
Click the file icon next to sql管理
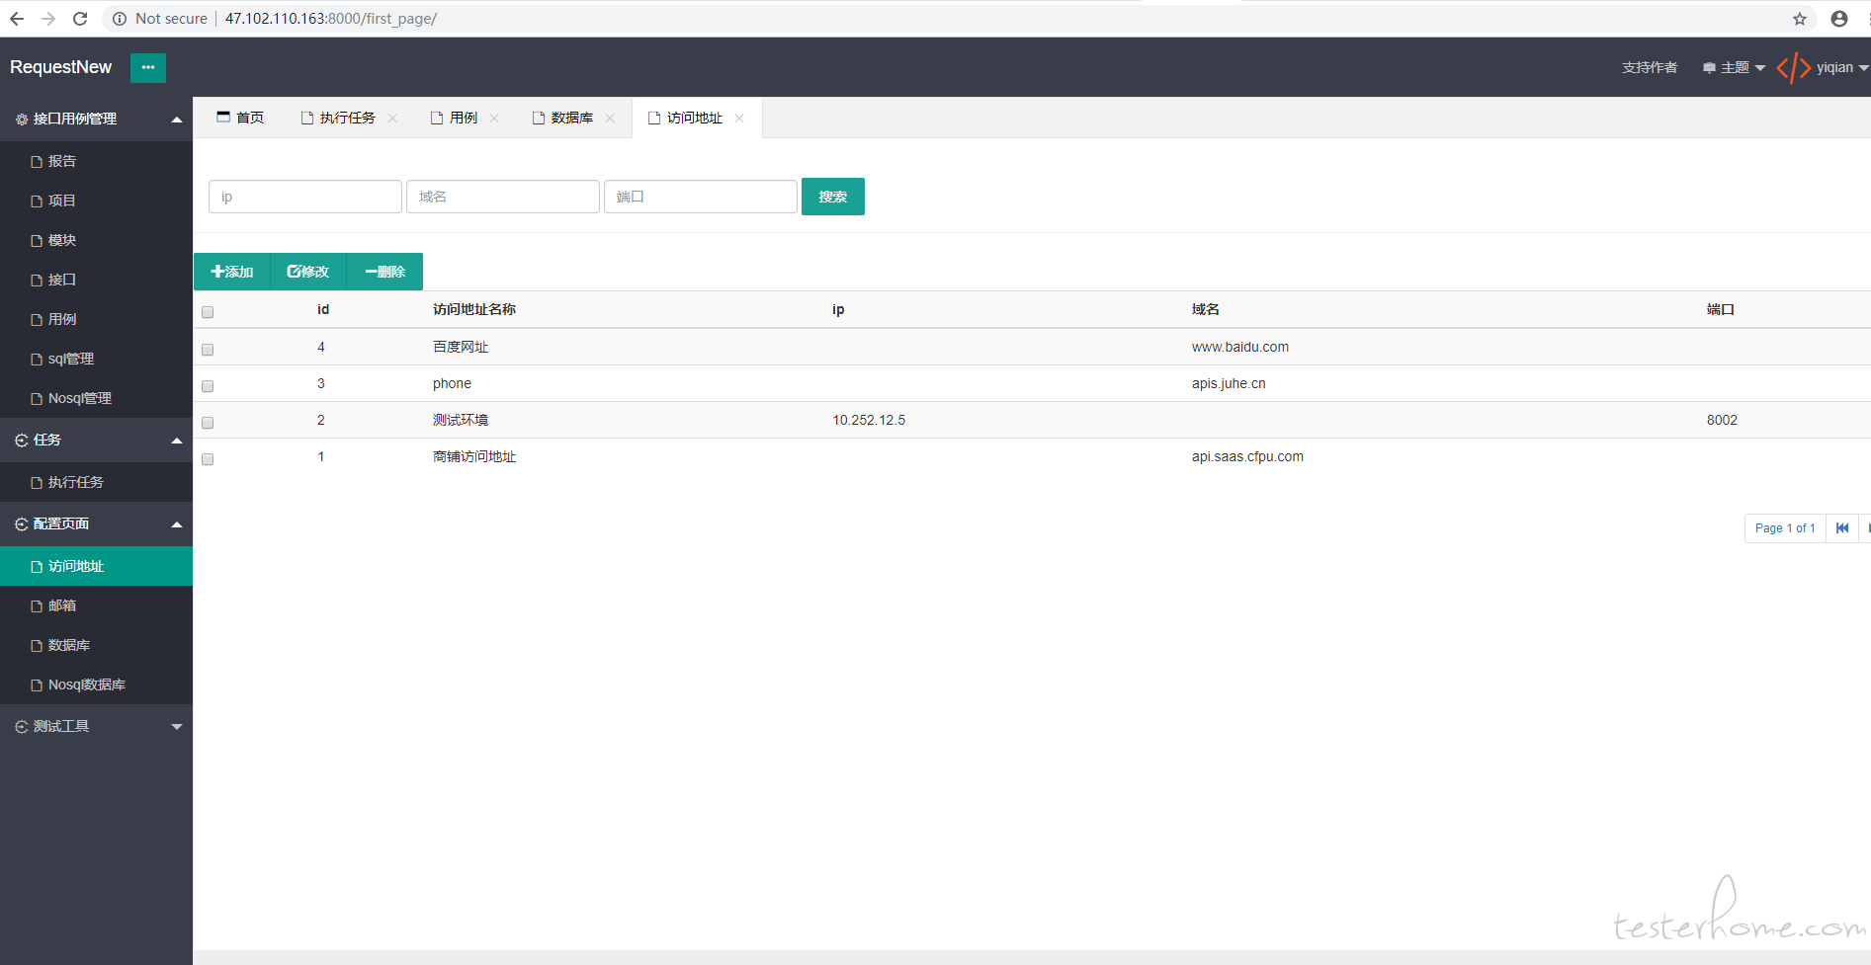pyautogui.click(x=37, y=360)
